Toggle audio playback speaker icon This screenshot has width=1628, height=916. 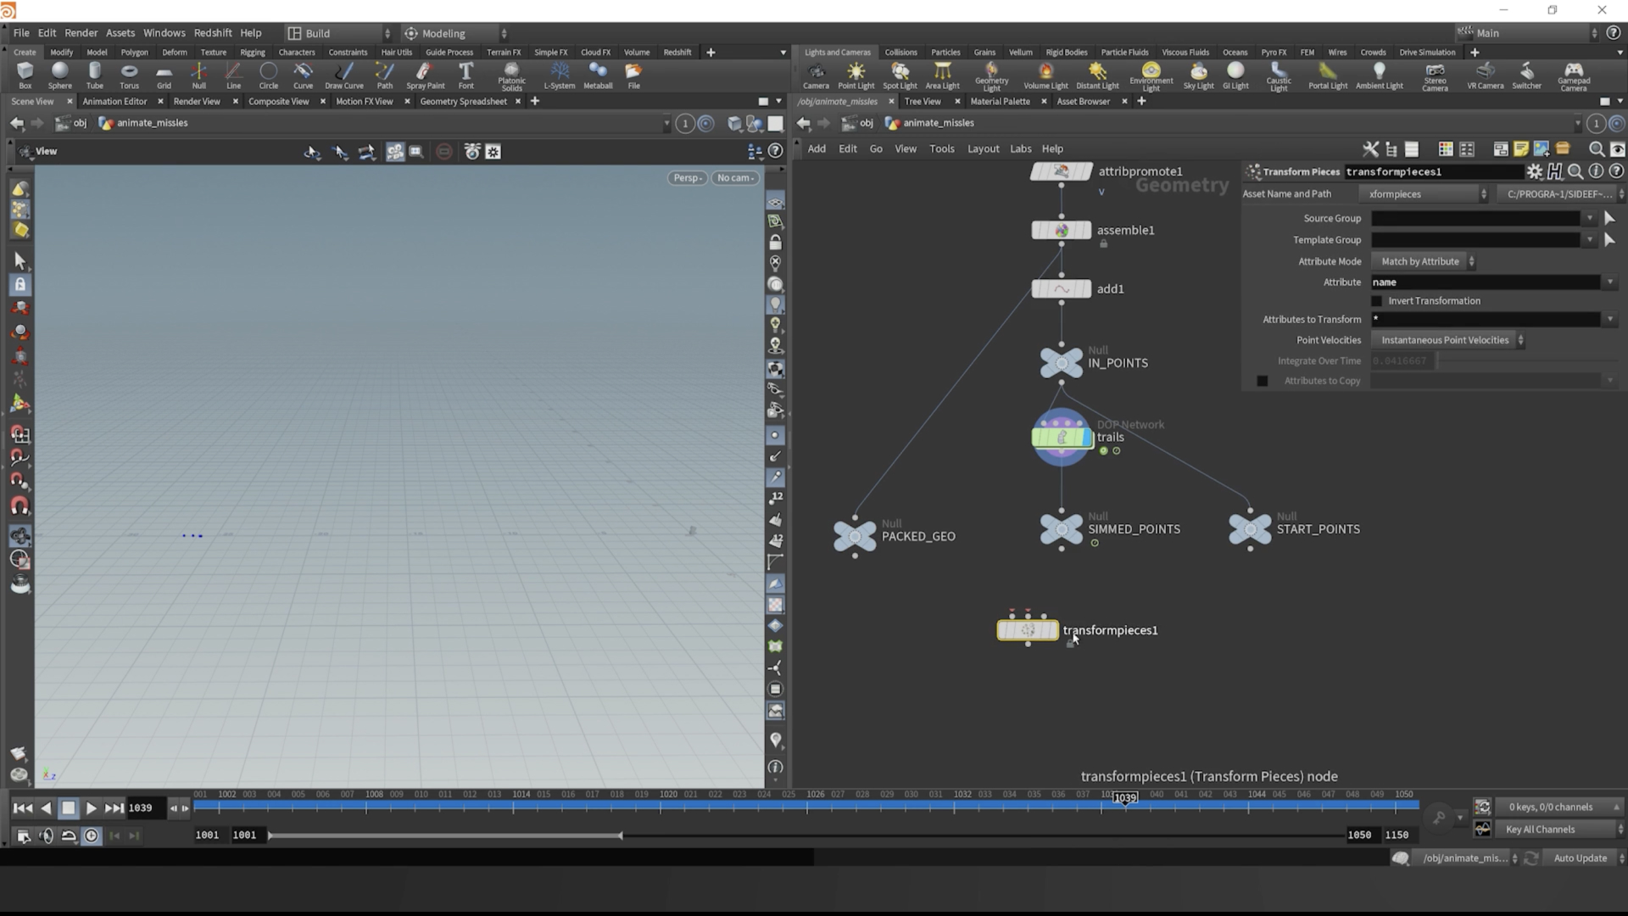[46, 835]
